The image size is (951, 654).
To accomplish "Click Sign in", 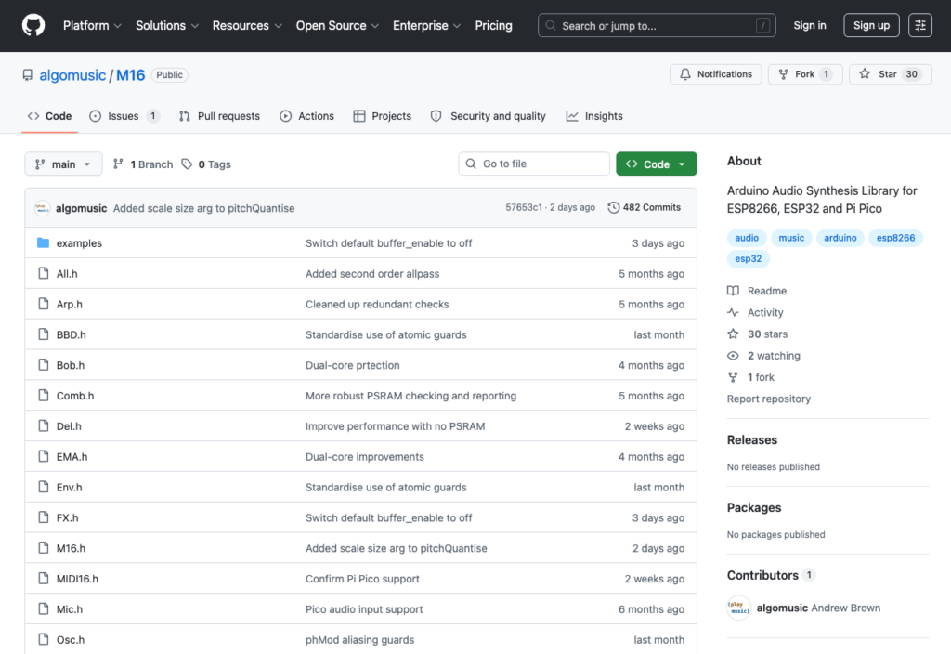I will (810, 25).
